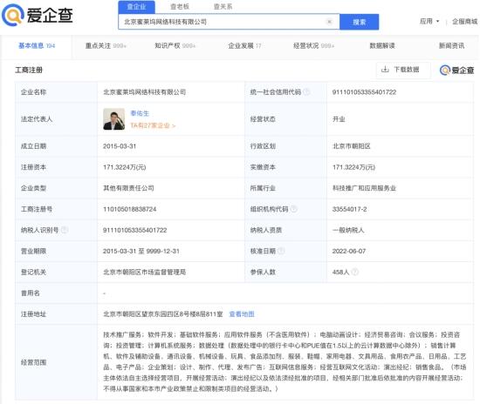Click the 爱企查 logo at top left
Image resolution: width=480 pixels, height=404 pixels.
38,15
